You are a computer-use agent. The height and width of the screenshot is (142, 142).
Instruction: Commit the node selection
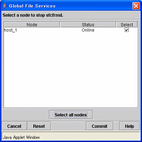[x=100, y=126]
